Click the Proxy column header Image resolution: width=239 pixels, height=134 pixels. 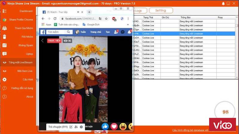pyautogui.click(x=220, y=18)
